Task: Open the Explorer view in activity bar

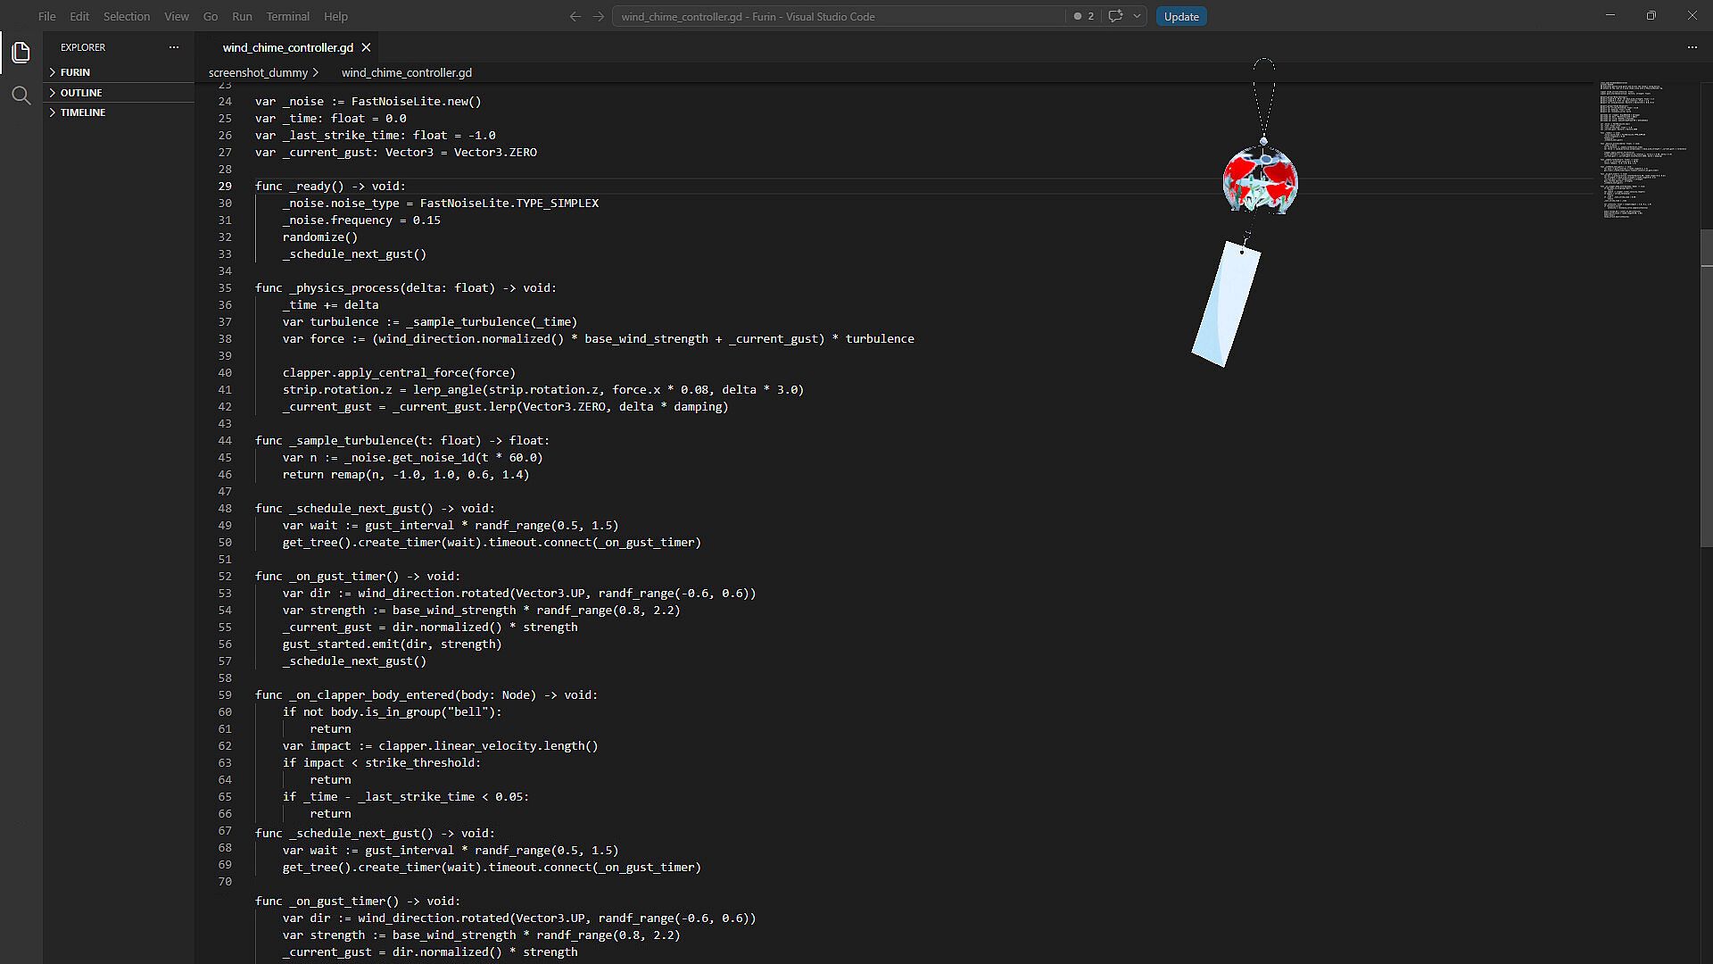Action: point(21,53)
